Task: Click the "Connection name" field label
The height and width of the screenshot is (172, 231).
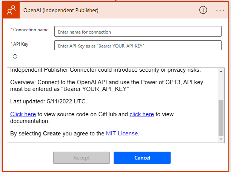Action: click(31, 30)
